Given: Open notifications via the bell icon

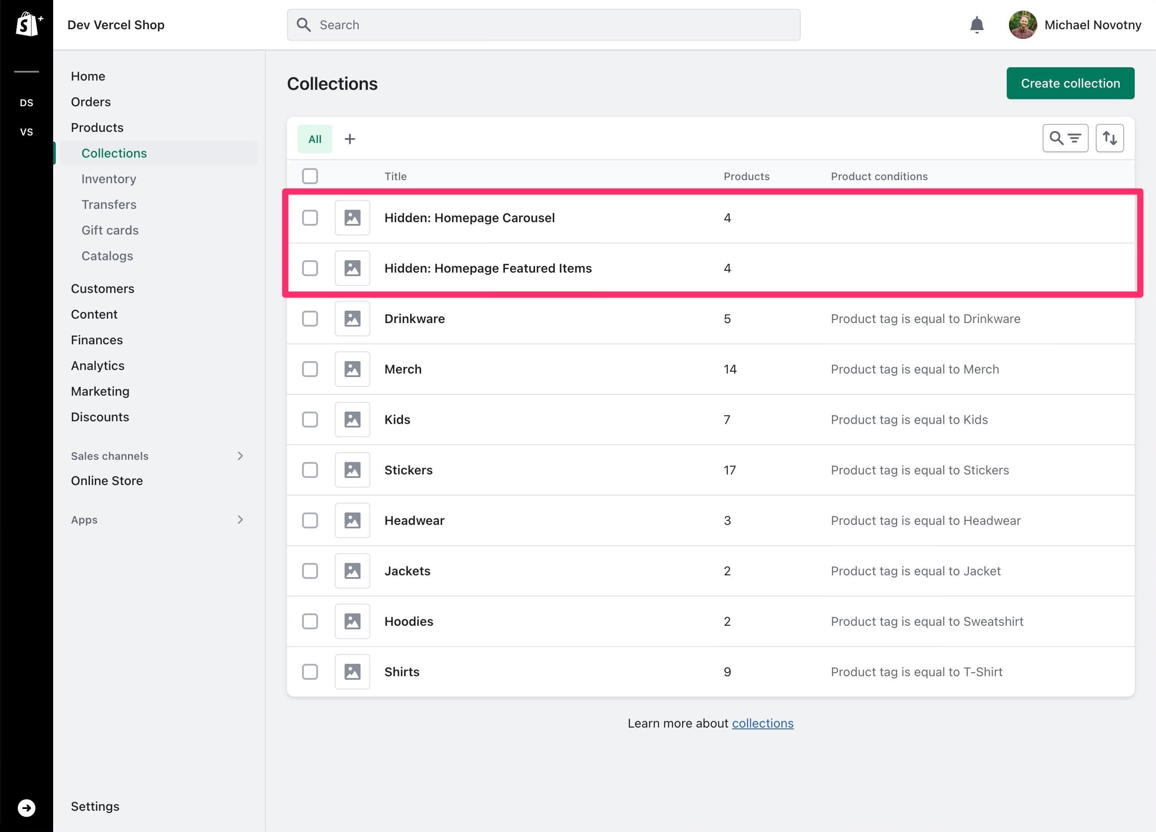Looking at the screenshot, I should click(977, 24).
